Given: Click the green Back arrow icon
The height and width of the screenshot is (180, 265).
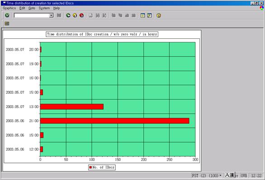Looking at the screenshot, I should click(x=68, y=15).
